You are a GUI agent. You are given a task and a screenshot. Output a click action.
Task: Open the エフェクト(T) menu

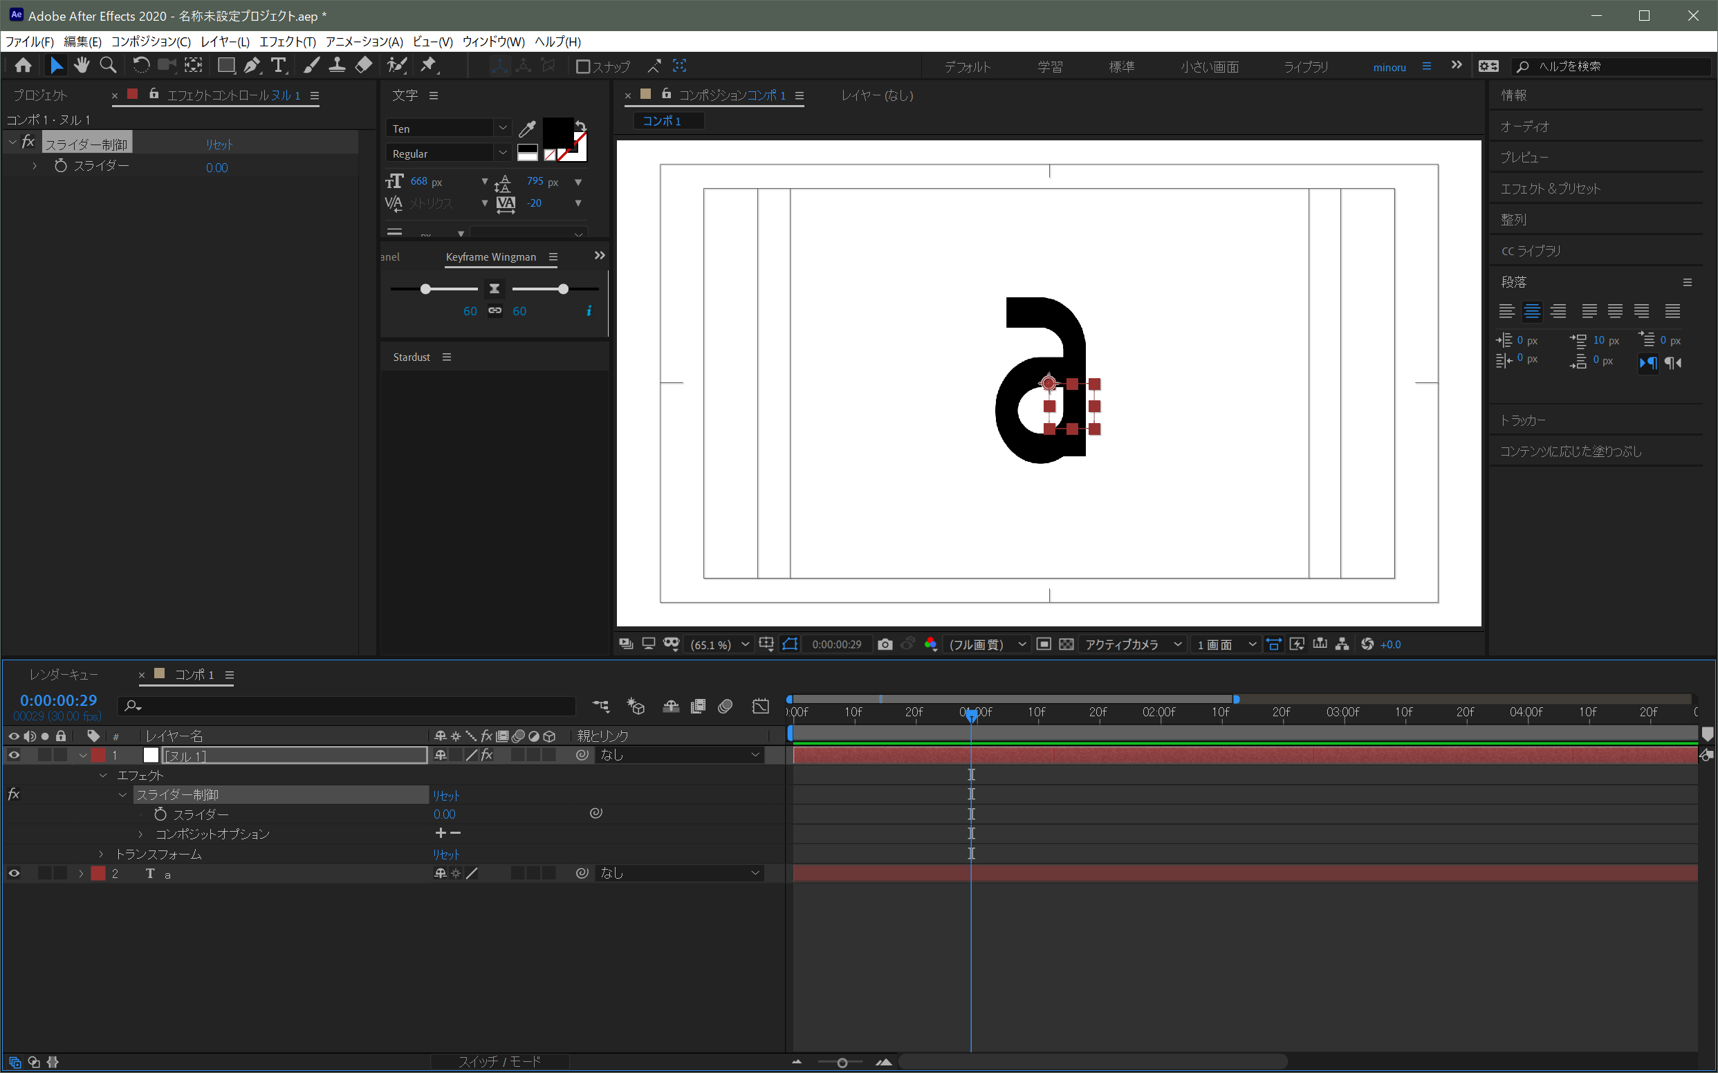click(x=288, y=42)
